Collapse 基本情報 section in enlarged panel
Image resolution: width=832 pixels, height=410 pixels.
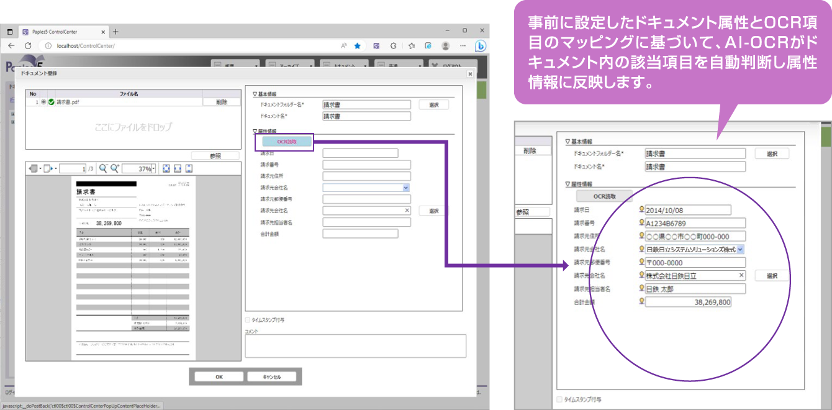tap(567, 142)
